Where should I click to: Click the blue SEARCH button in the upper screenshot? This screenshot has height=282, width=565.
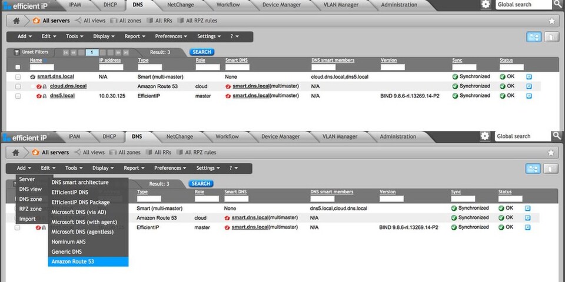coord(202,52)
